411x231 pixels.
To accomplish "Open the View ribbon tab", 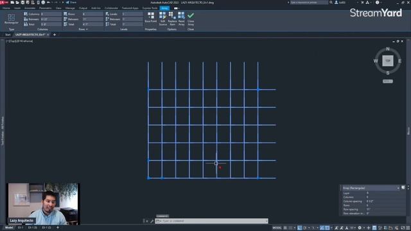I will coord(58,8).
